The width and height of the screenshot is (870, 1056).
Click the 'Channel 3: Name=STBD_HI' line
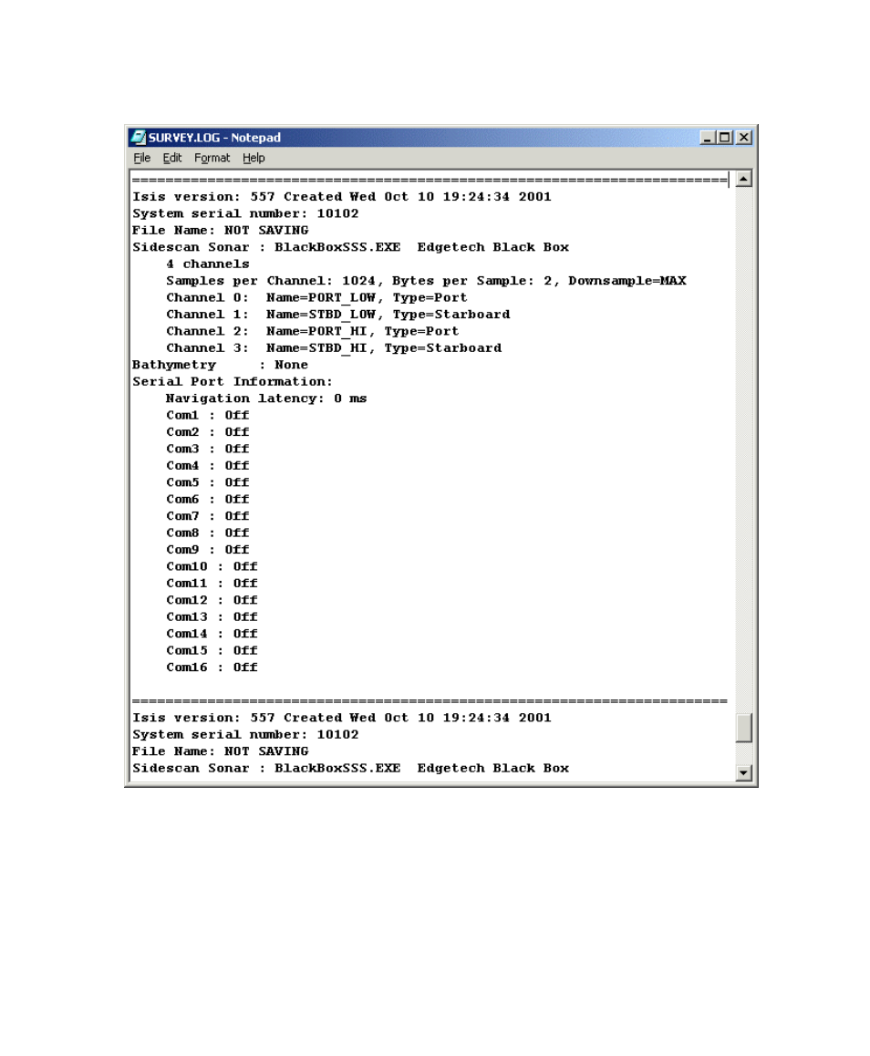click(334, 348)
